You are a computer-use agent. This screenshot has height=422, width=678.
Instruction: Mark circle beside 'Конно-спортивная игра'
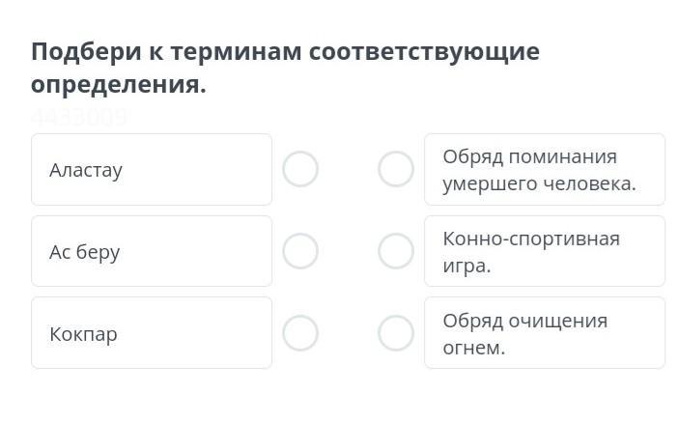pos(396,251)
